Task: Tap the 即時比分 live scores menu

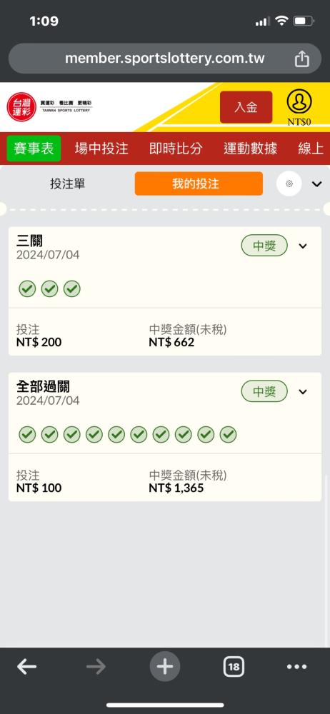Action: pos(176,149)
